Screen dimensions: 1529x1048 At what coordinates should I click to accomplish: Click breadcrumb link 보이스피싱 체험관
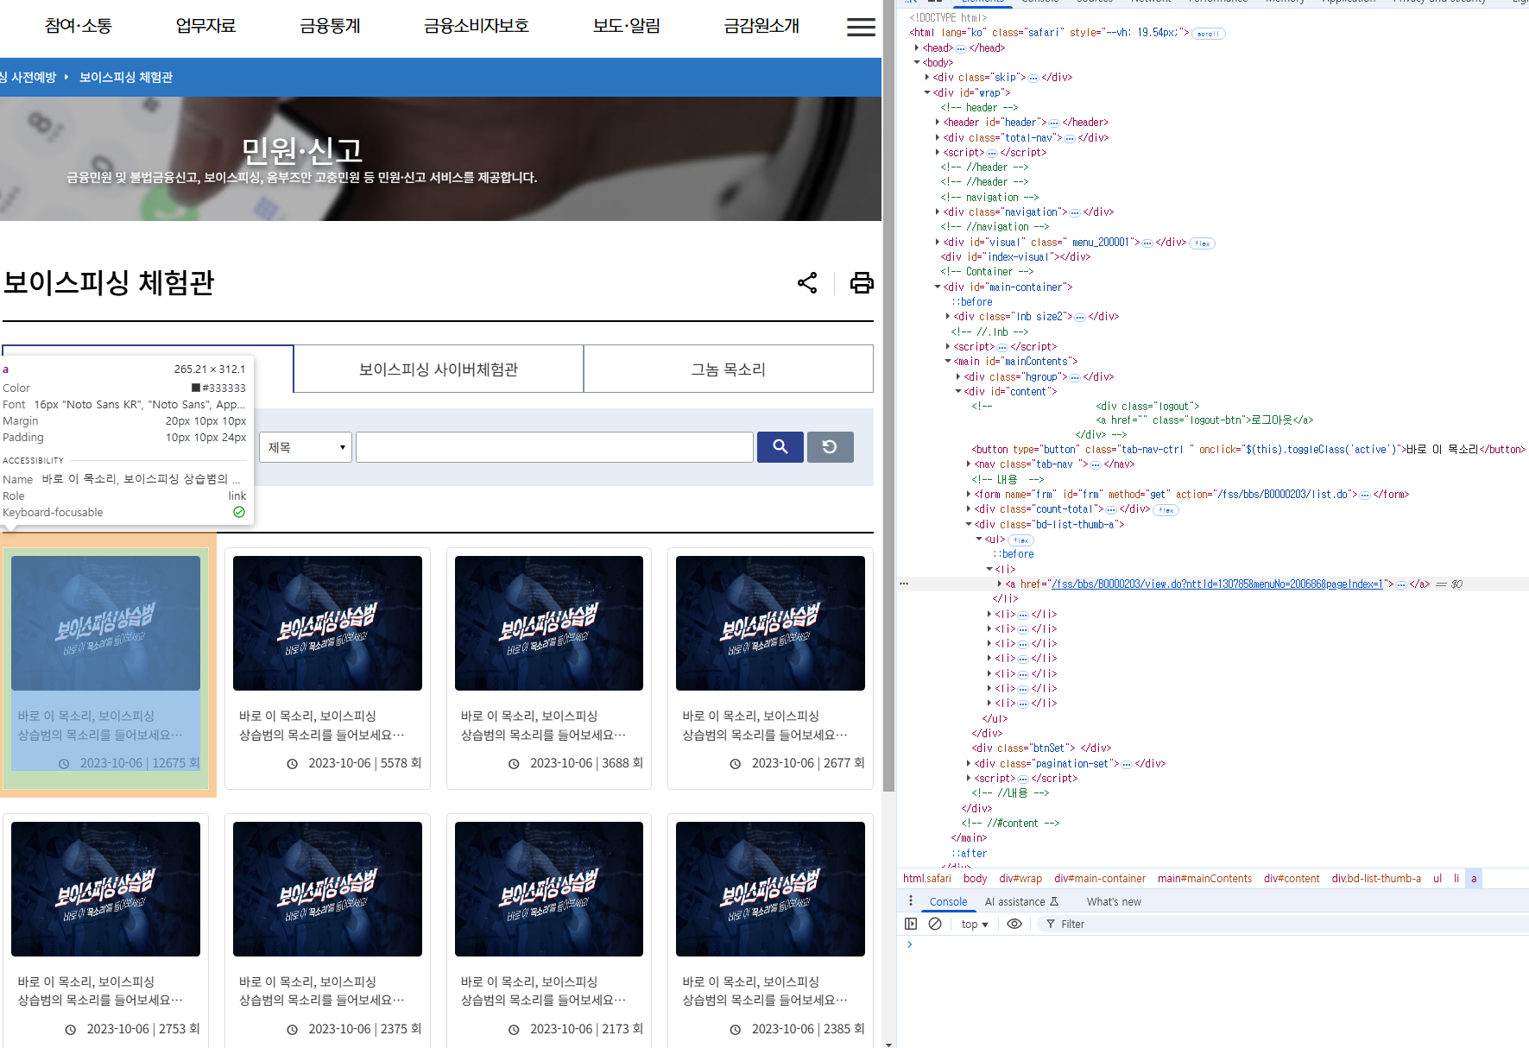click(x=126, y=77)
